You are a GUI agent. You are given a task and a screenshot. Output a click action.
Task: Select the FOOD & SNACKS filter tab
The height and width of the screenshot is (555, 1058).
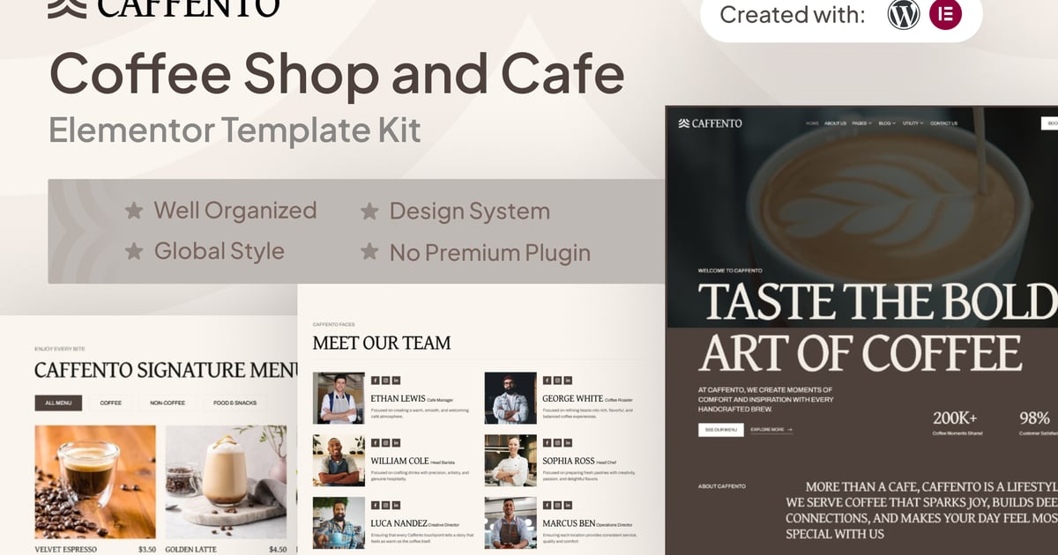pos(234,403)
